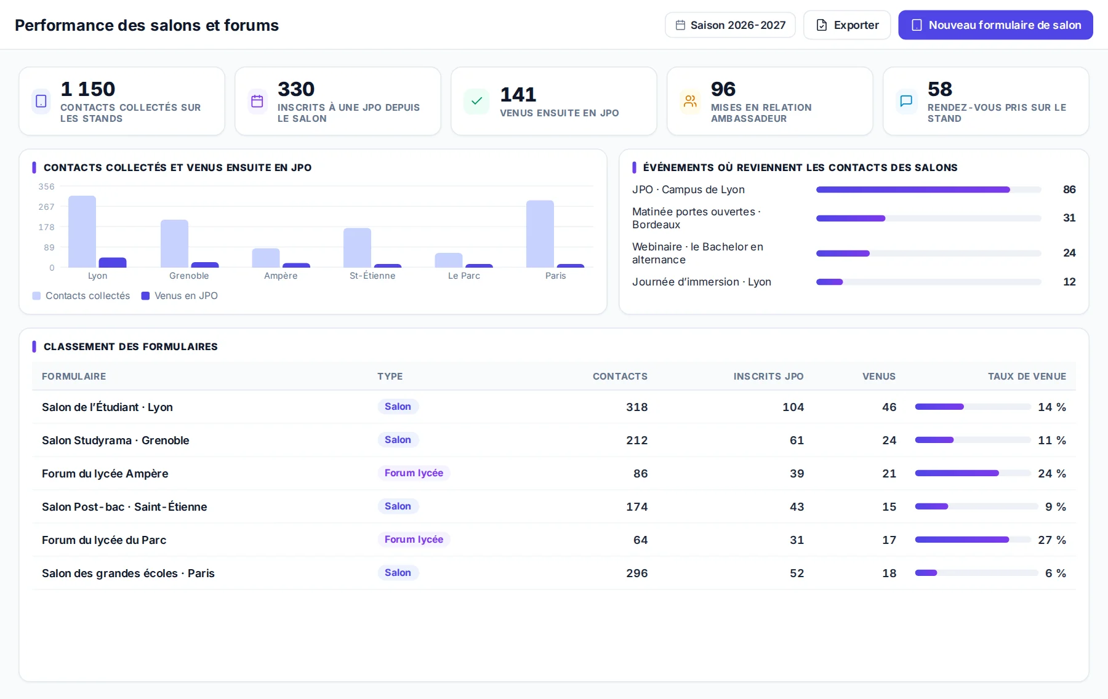Open the Salon Post-bac · Saint-Étienne row

click(x=554, y=506)
